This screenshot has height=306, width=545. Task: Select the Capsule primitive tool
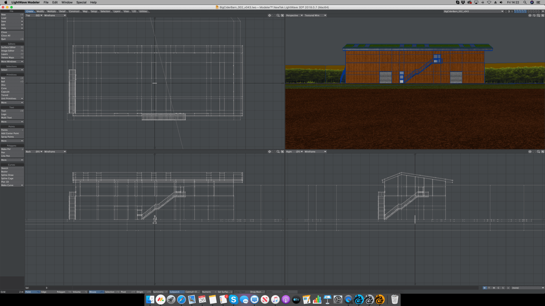click(5, 92)
